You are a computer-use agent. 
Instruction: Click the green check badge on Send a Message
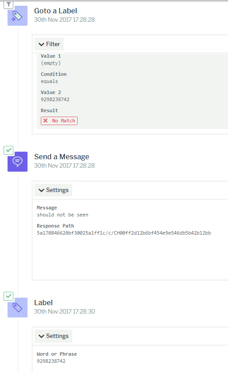8,150
